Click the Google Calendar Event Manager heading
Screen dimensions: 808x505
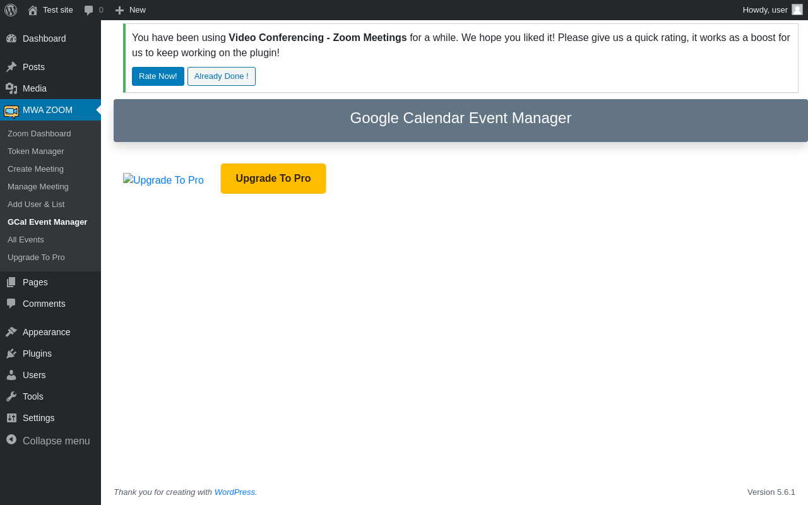tap(461, 118)
